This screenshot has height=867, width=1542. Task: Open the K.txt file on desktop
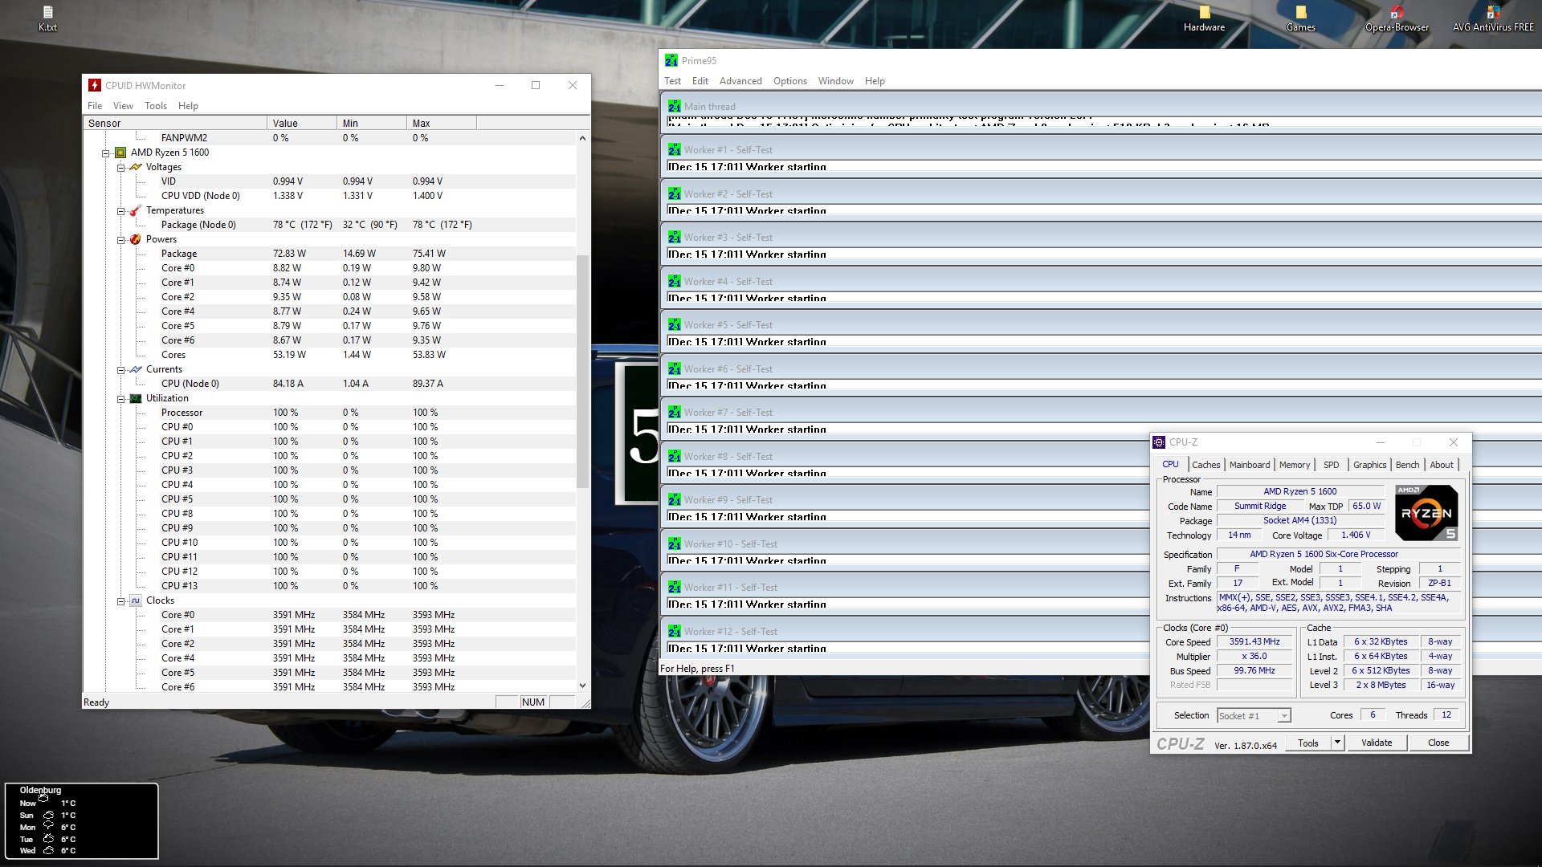47,14
